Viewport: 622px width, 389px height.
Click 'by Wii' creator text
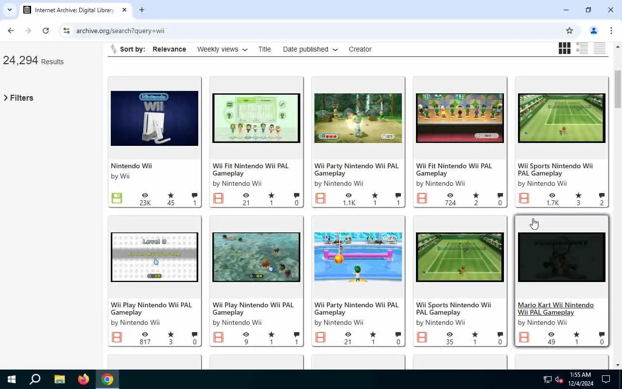[120, 176]
